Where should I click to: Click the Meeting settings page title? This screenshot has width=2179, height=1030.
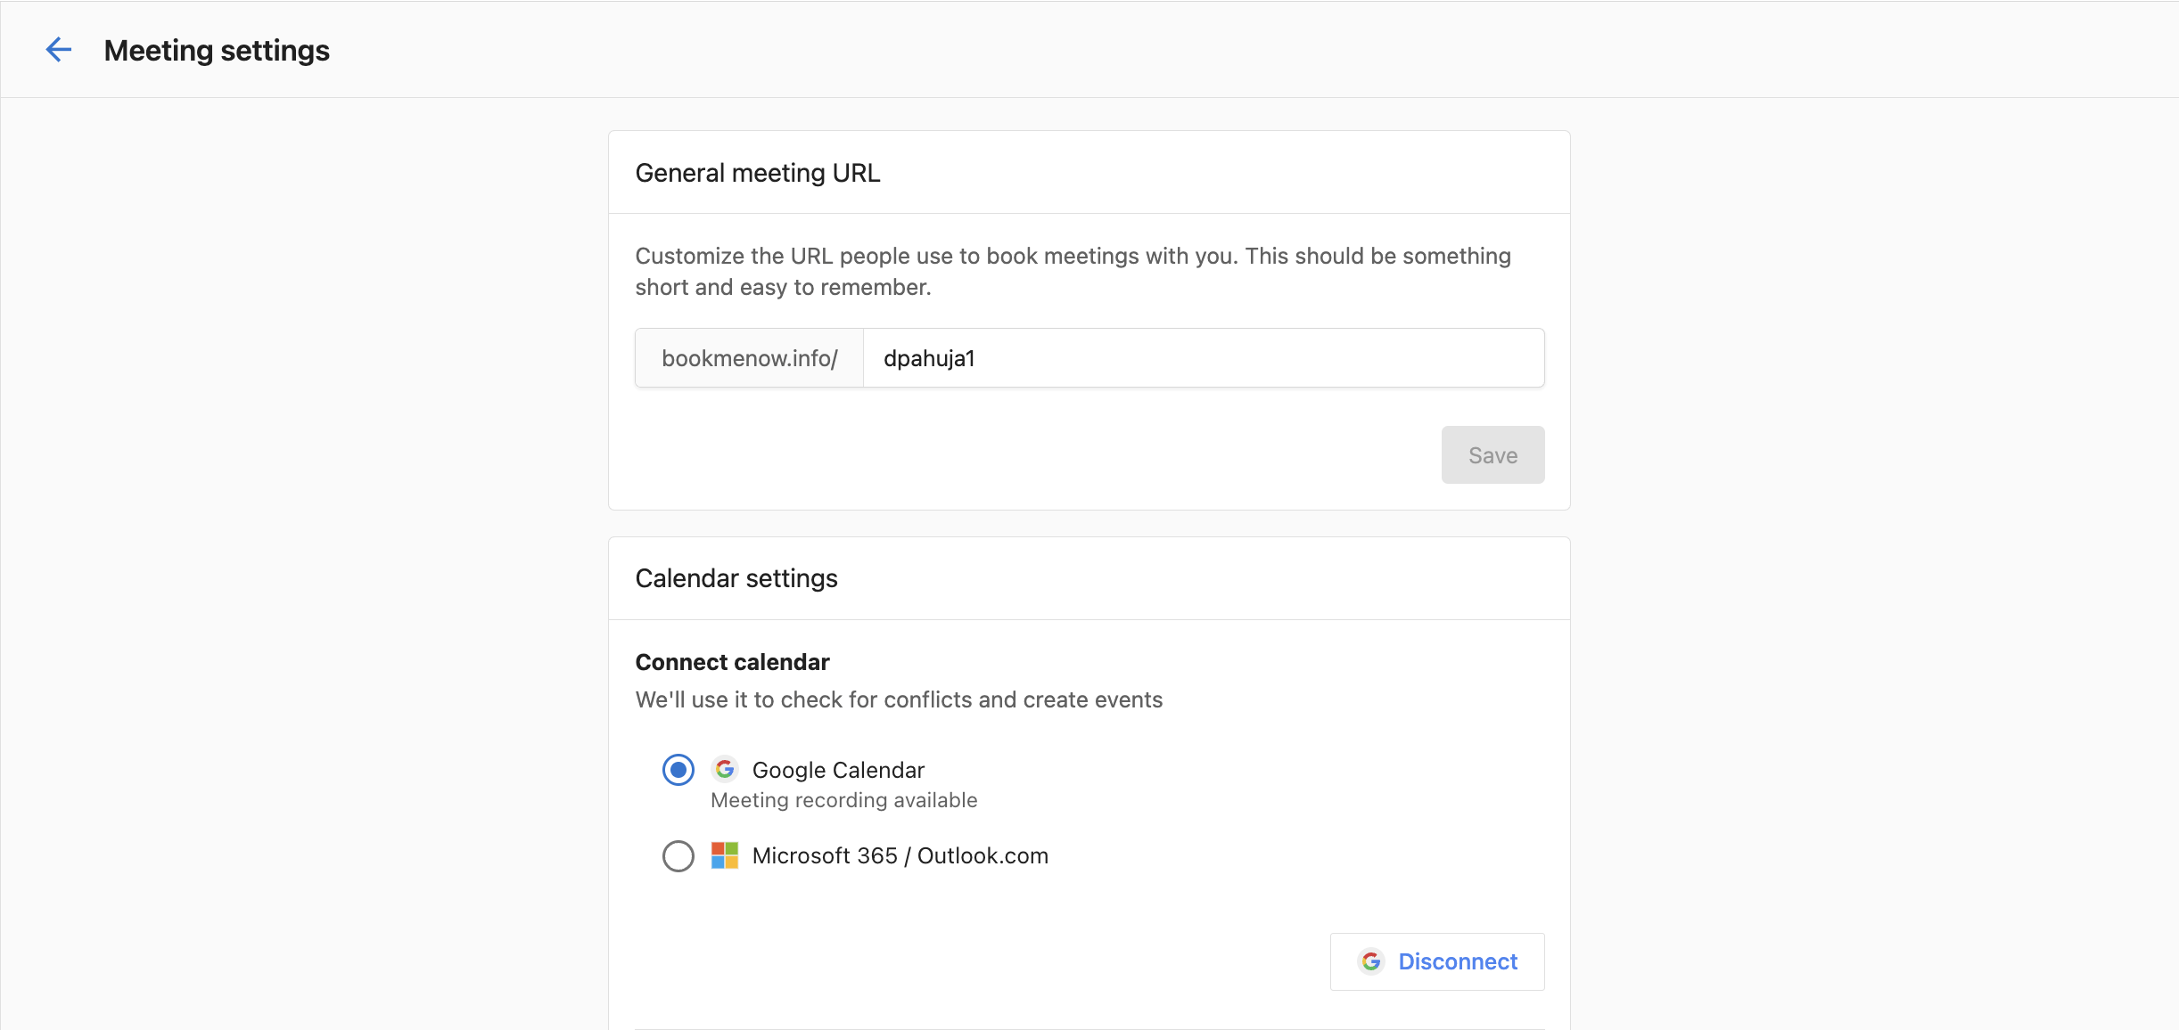[x=217, y=49]
